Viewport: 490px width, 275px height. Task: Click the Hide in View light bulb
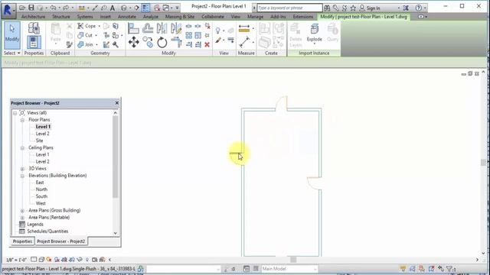click(217, 31)
